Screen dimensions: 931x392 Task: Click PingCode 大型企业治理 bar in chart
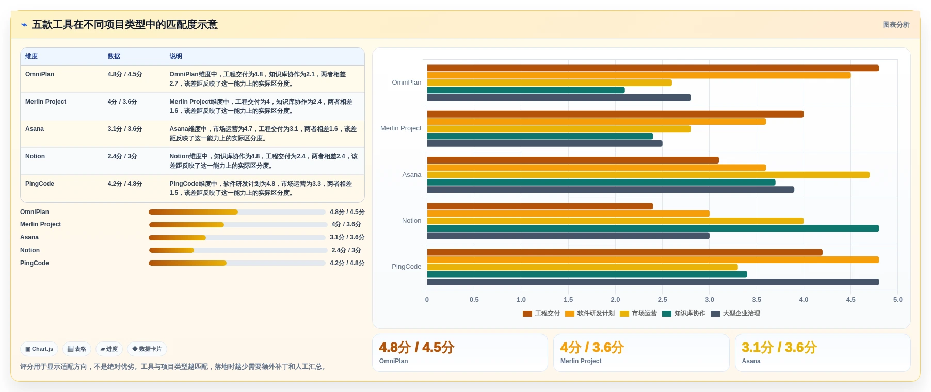[x=653, y=282]
